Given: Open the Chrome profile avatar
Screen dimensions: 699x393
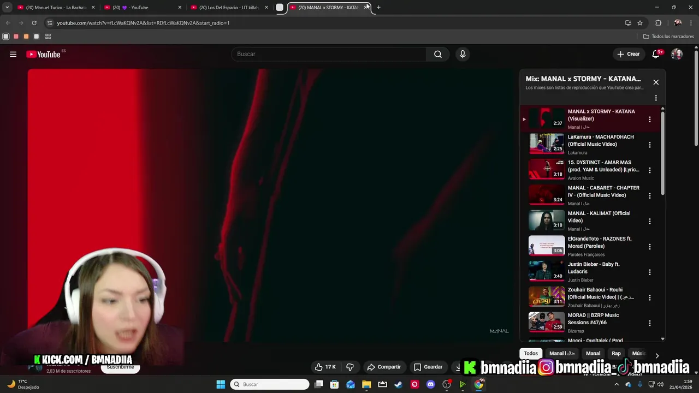Looking at the screenshot, I should coord(677,23).
